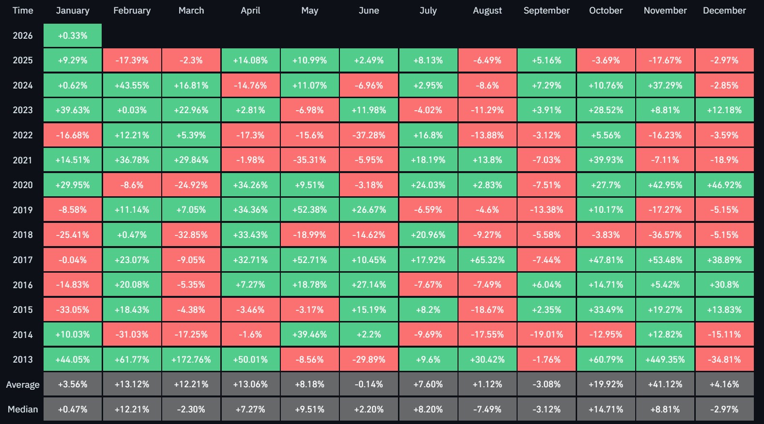Click the December 2020 +46.92% cell

724,185
